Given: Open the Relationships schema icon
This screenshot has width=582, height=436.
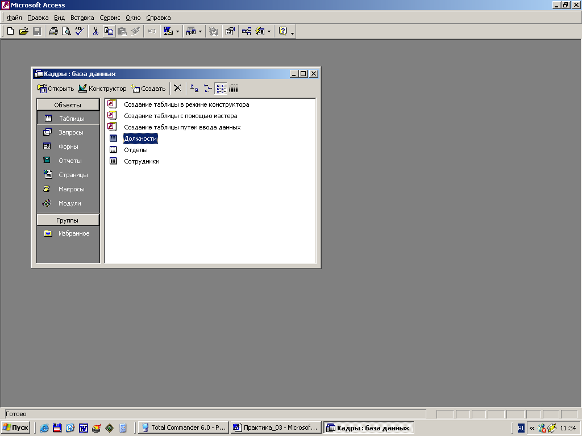Looking at the screenshot, I should click(247, 31).
